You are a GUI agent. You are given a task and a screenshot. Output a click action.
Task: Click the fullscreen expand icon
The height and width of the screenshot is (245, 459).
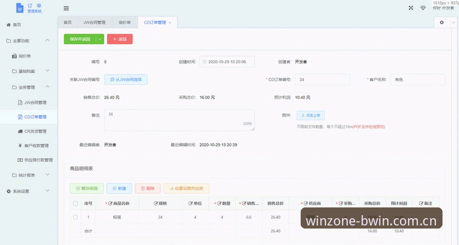(x=411, y=8)
